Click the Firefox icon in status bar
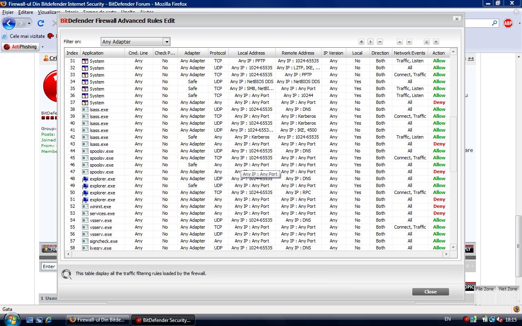 517,309
